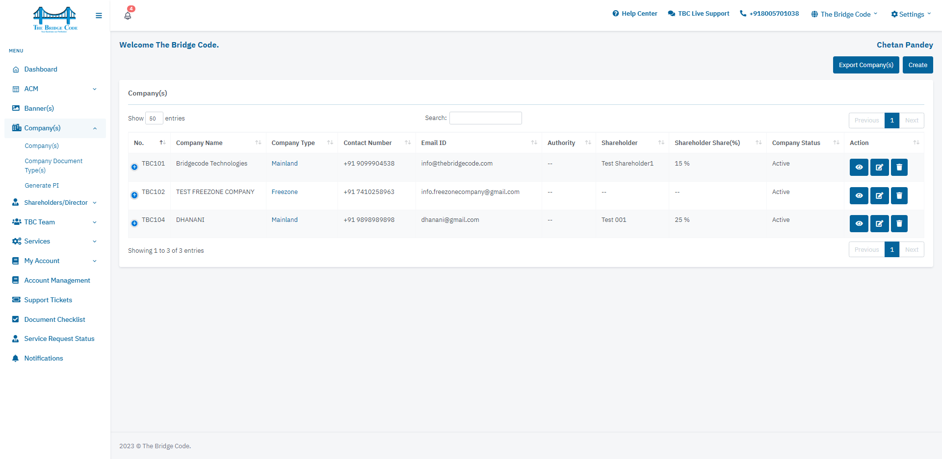This screenshot has width=942, height=459.
Task: Sort table by Company Type column
Action: click(302, 143)
